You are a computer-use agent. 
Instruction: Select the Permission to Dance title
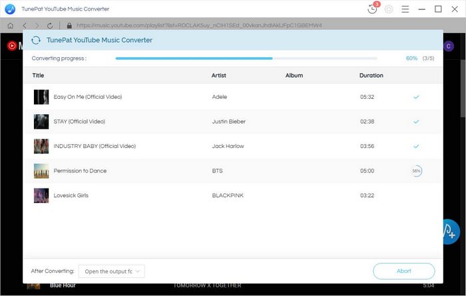(x=80, y=171)
